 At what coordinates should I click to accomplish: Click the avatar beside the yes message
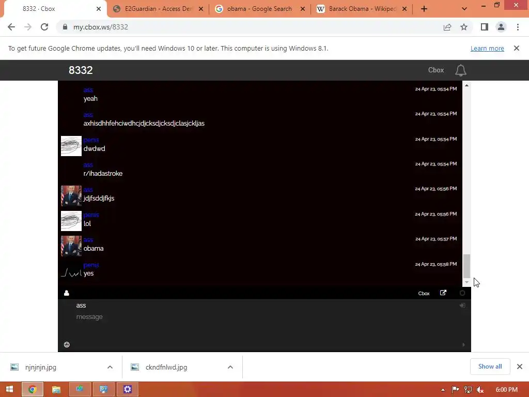click(71, 271)
